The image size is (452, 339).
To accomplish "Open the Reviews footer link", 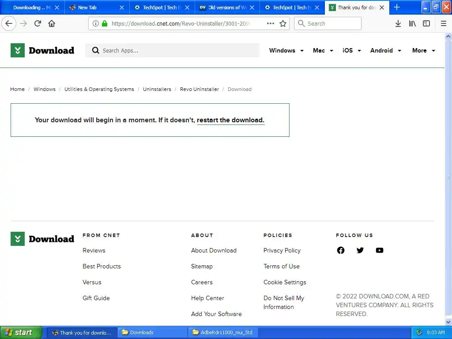I will point(94,250).
